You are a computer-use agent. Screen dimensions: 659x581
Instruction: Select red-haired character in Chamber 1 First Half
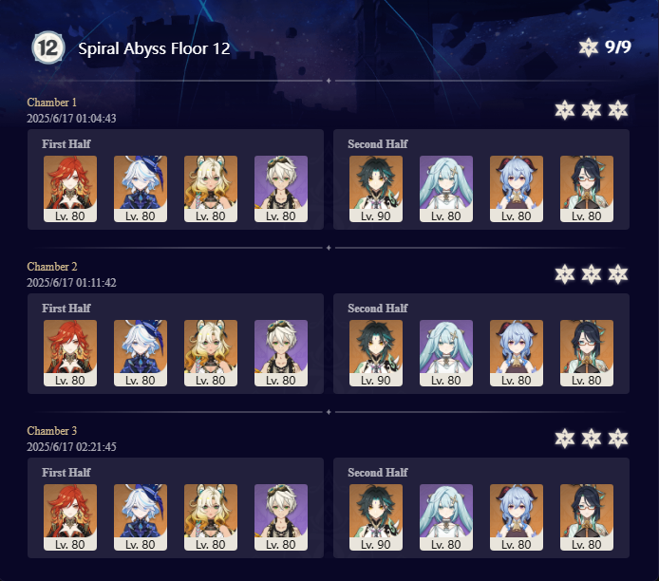[70, 189]
